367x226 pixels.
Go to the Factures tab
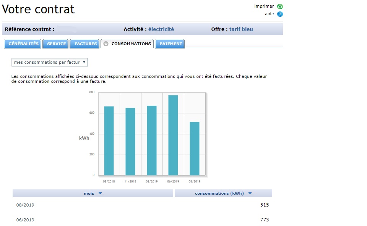[85, 44]
